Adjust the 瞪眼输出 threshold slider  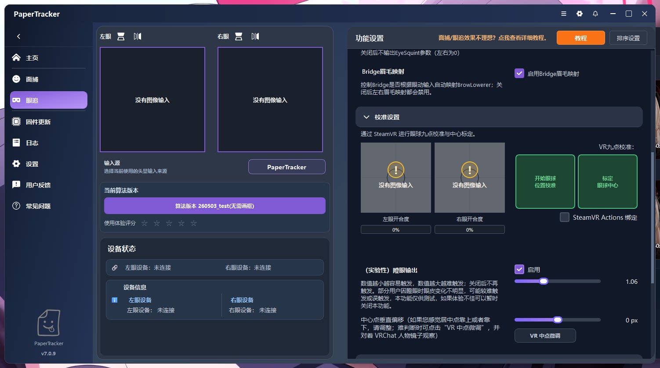[x=544, y=281]
